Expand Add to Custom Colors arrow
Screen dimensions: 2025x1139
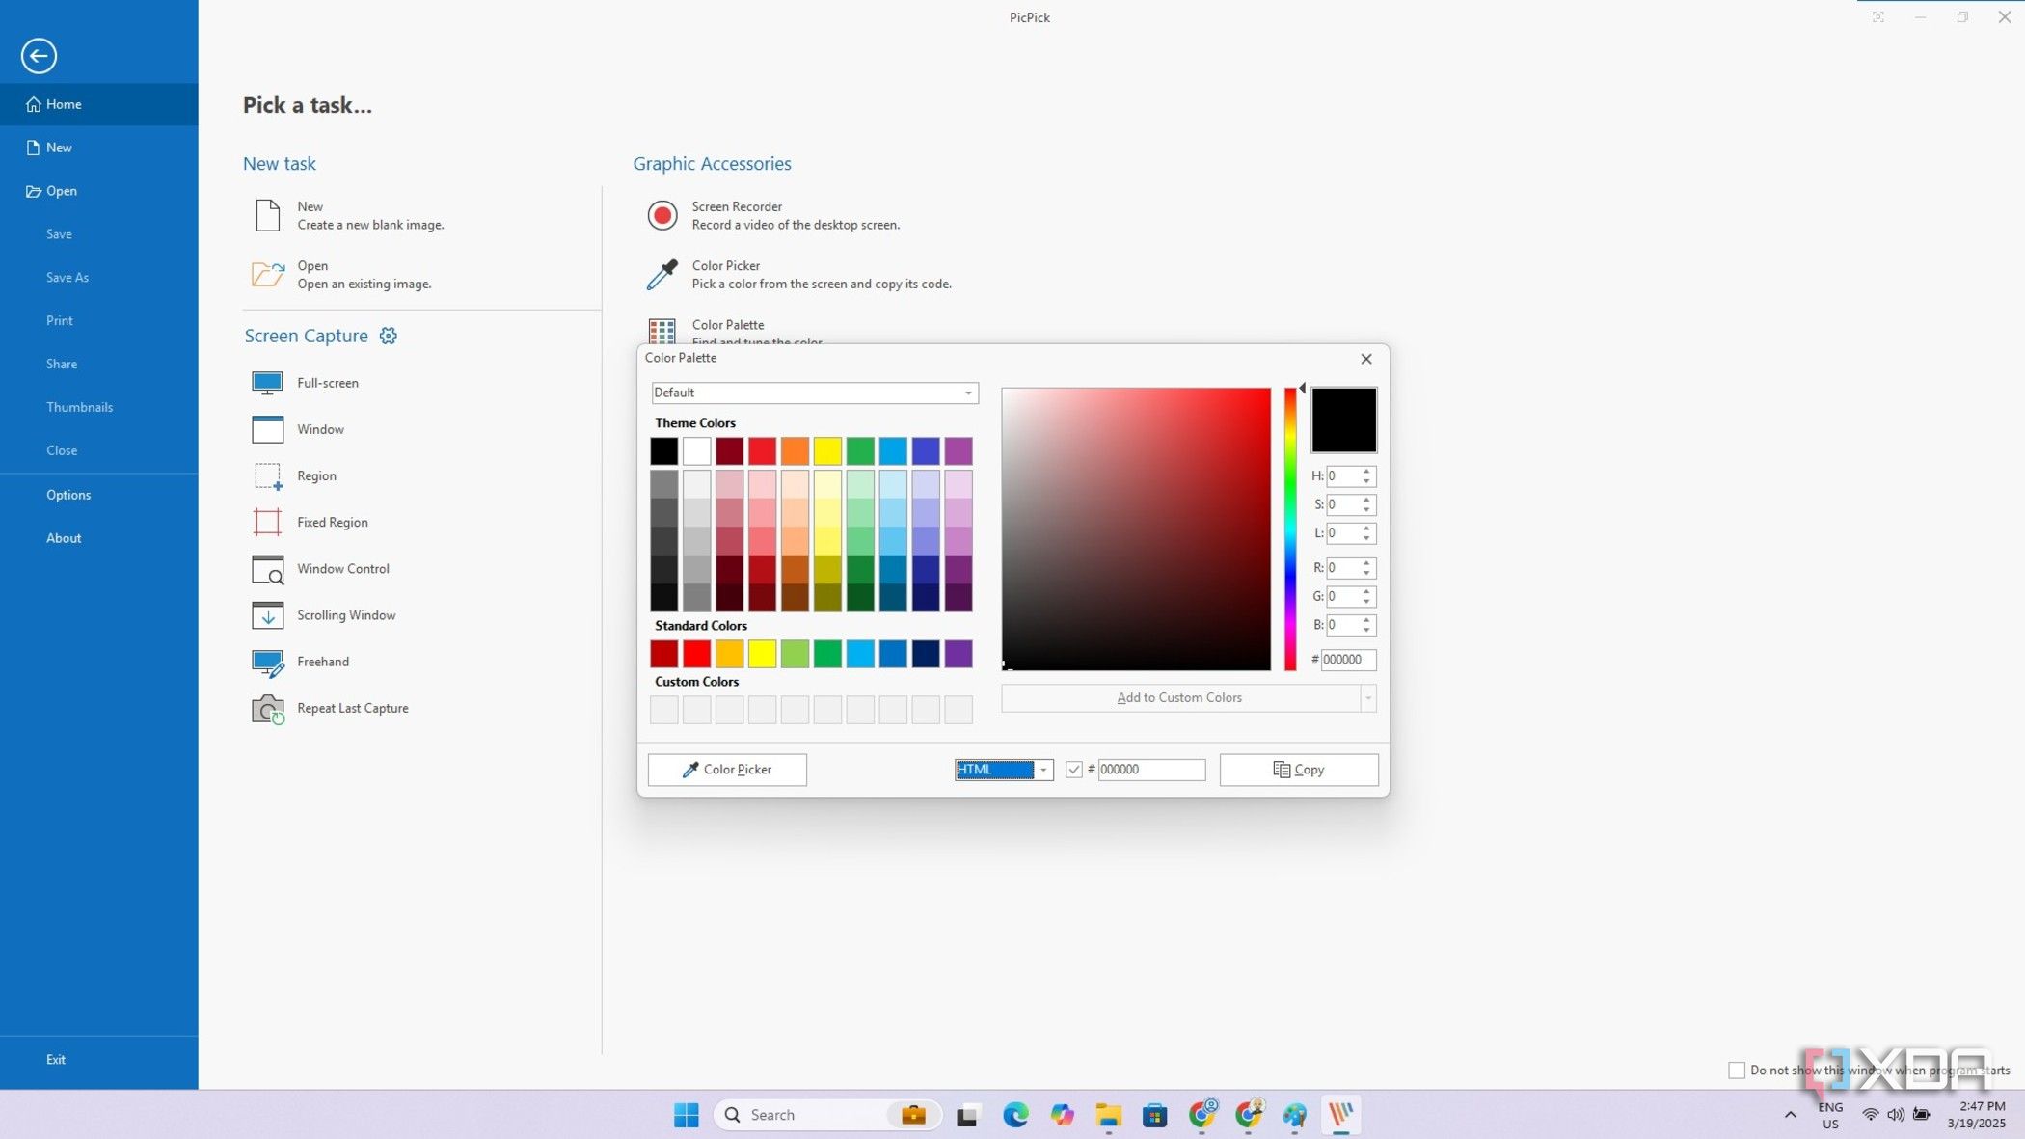(1367, 698)
